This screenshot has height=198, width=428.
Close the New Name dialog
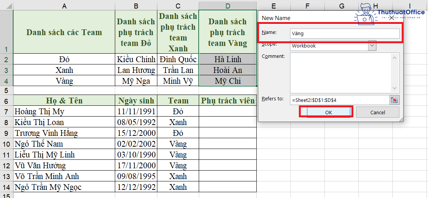(x=391, y=18)
